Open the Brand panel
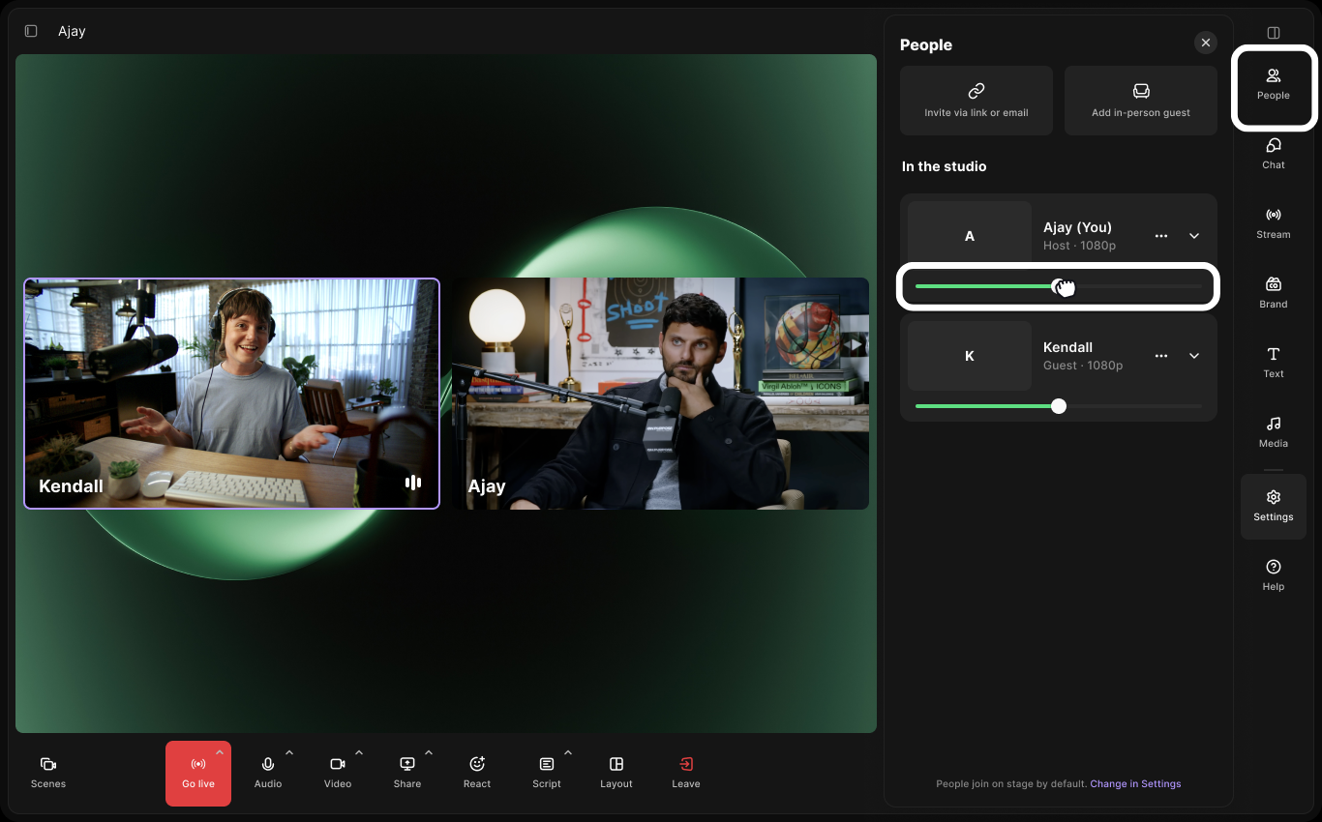The width and height of the screenshot is (1322, 822). pos(1273,293)
